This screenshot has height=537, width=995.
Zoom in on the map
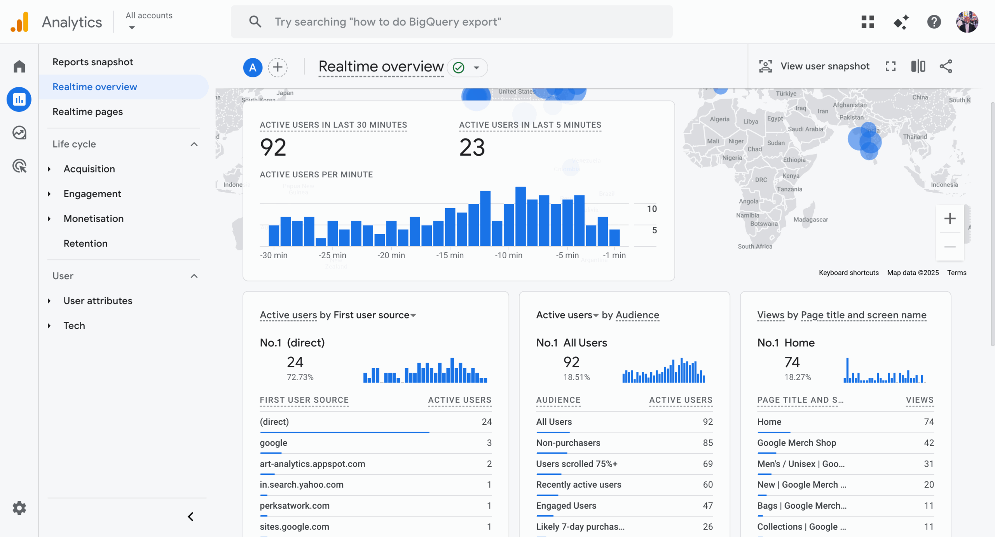(x=950, y=219)
